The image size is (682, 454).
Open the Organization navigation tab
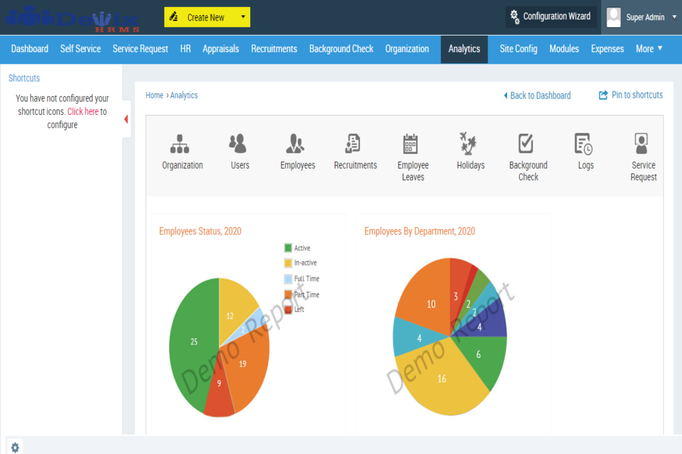pos(407,49)
